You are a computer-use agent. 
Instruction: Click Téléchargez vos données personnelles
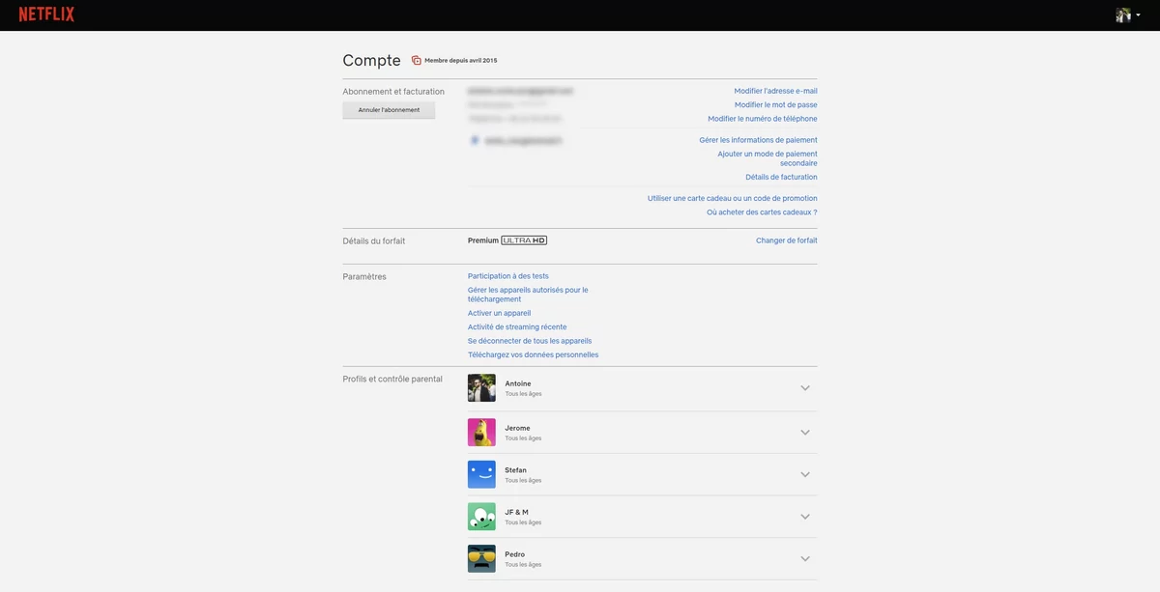533,354
